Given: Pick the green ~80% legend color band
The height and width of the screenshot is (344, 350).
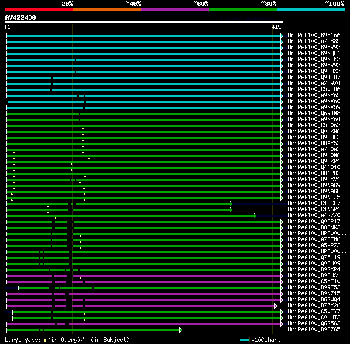Looking at the screenshot, I should pyautogui.click(x=242, y=9).
